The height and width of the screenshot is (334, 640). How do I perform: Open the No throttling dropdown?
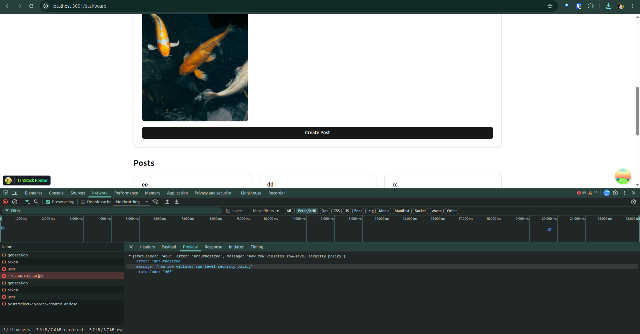132,202
